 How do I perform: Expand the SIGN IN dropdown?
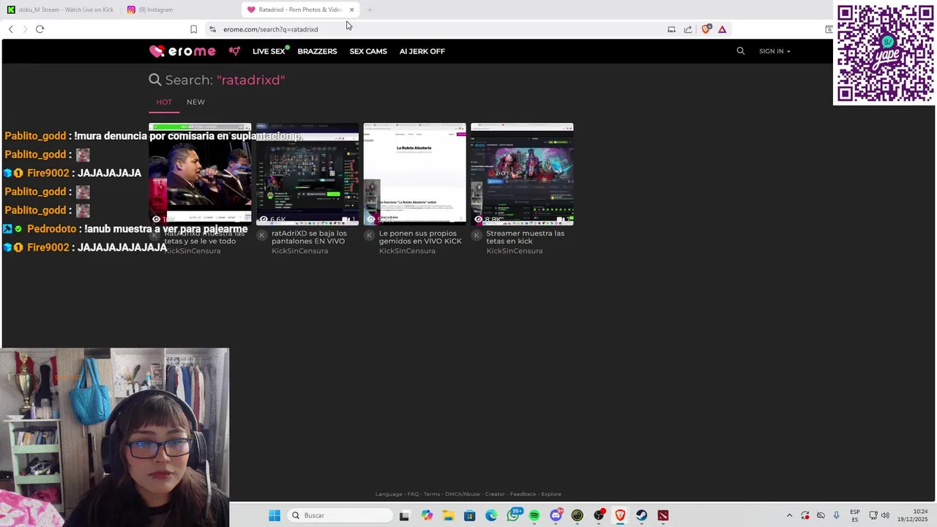tap(774, 51)
